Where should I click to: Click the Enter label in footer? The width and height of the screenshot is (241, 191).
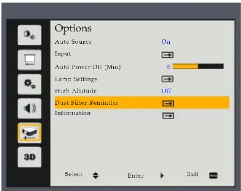coord(136,176)
